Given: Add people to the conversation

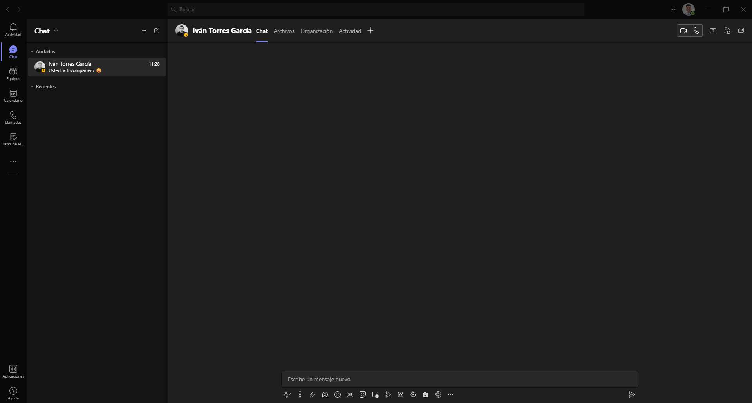Looking at the screenshot, I should (x=727, y=31).
